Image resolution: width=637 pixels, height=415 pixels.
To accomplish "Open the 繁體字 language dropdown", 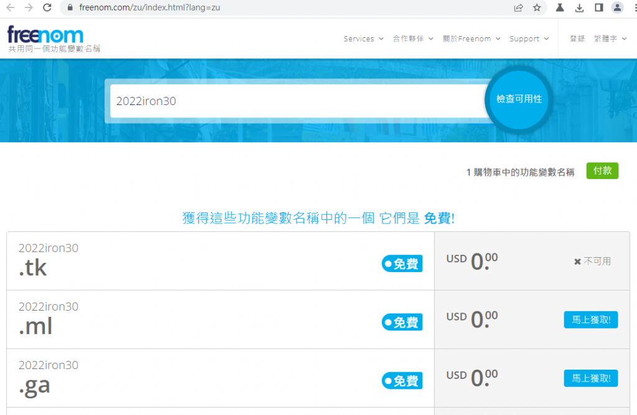I will tap(610, 39).
